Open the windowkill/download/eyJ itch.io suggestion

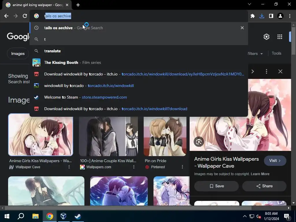click(139, 74)
